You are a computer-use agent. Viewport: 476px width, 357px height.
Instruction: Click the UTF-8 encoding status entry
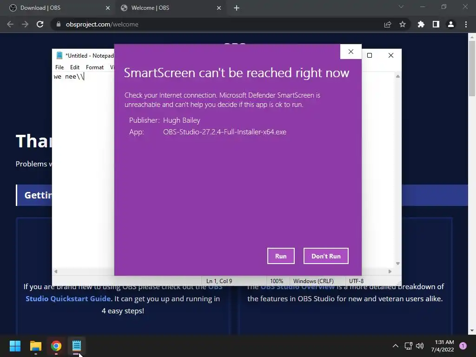[357, 281]
